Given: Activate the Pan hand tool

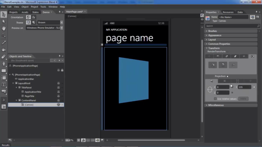Looking at the screenshot, I should pyautogui.click(x=4, y=29).
